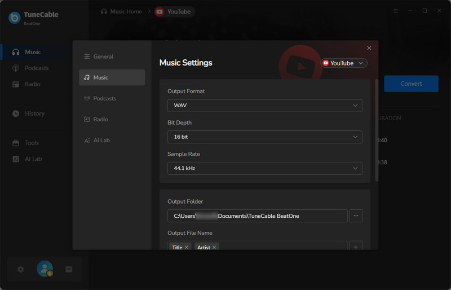Click the settings gear icon at bottom left
This screenshot has width=451, height=290.
20,269
